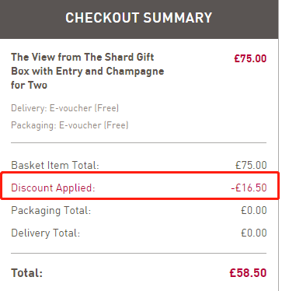Click the Delivery: E-voucher (Free) line
Image resolution: width=282 pixels, height=291 pixels.
[x=64, y=108]
